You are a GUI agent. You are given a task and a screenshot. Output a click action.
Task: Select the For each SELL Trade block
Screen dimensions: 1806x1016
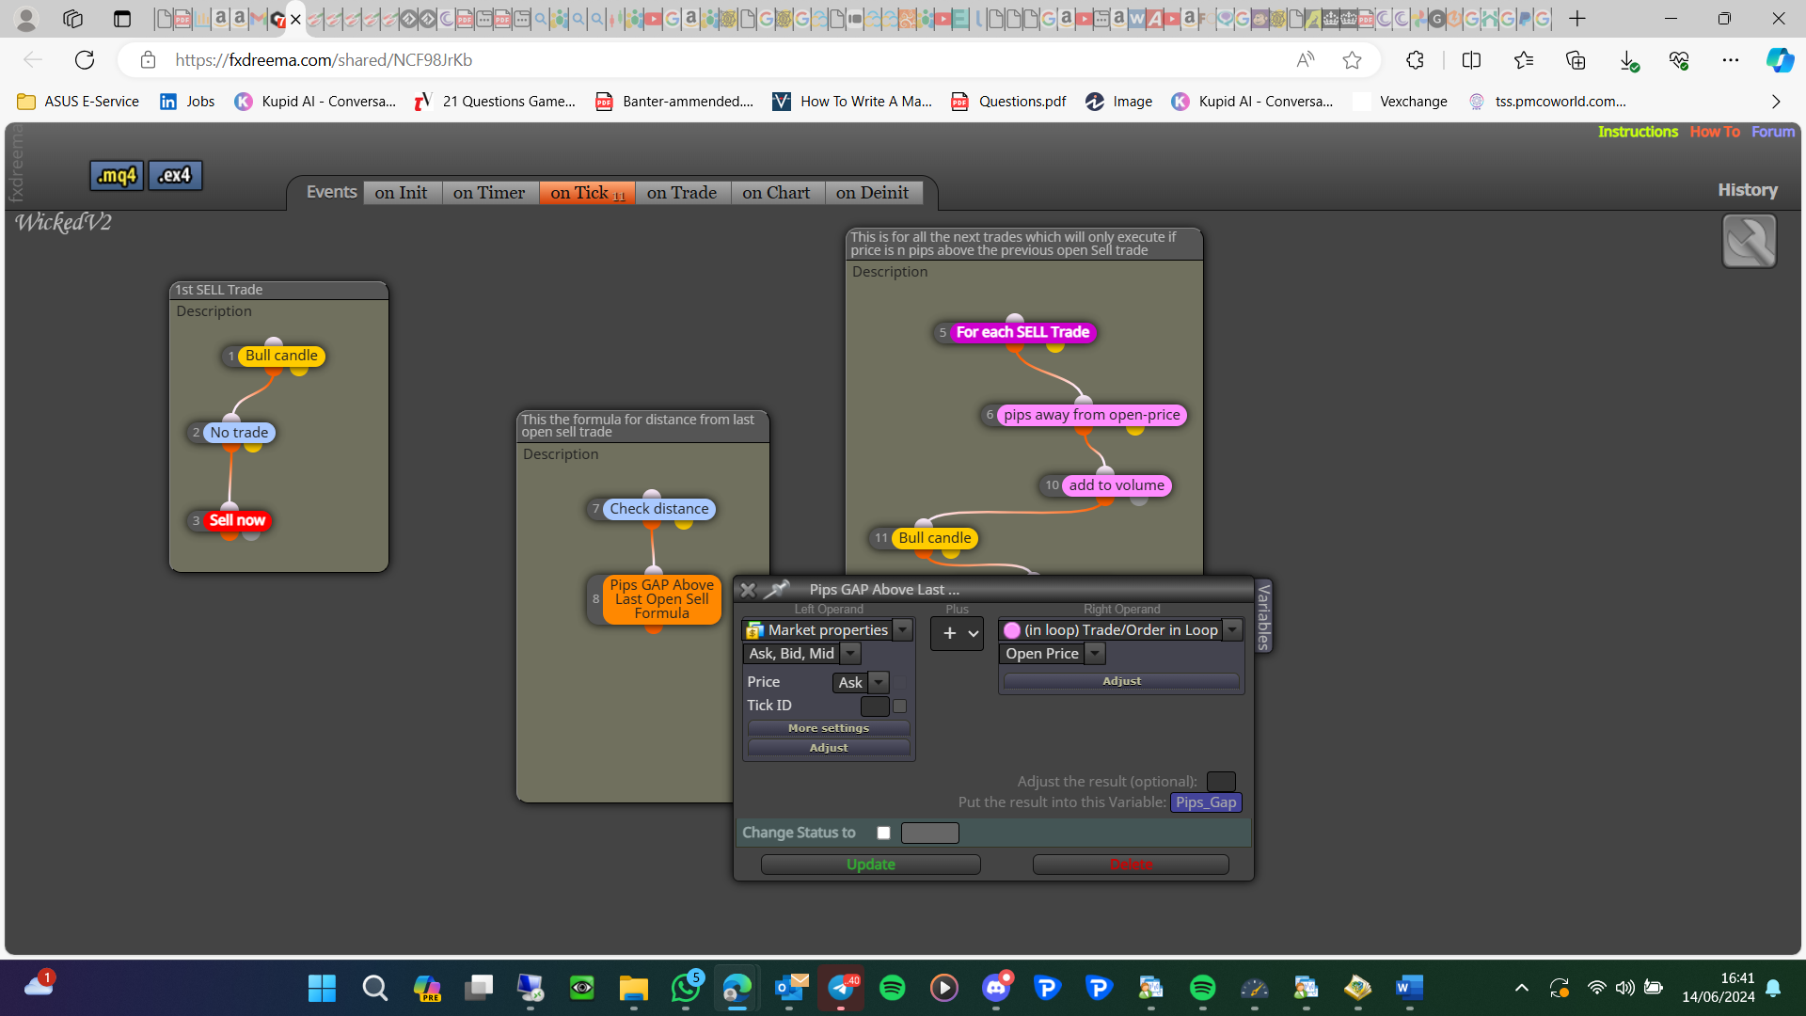1022,332
